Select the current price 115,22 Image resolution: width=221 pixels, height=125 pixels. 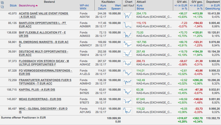click(x=140, y=109)
